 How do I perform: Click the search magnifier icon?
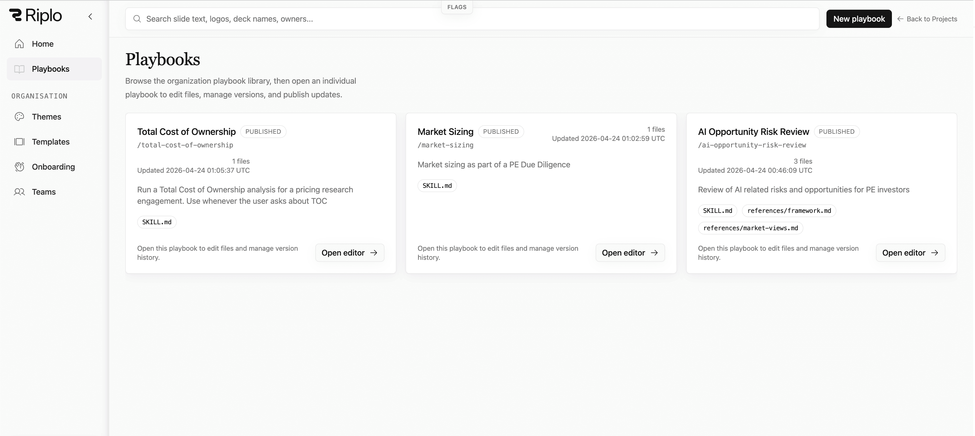coord(137,19)
